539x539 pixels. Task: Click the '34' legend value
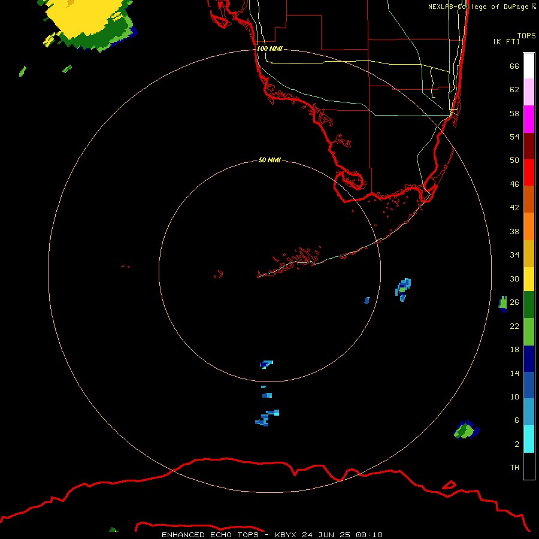514,255
